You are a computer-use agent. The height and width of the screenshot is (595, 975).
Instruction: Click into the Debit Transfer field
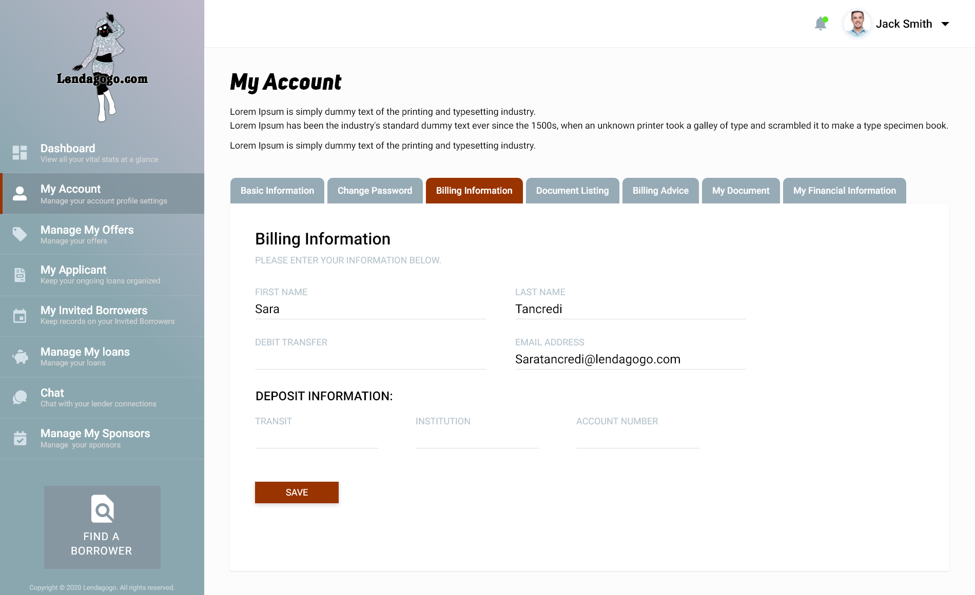tap(370, 359)
